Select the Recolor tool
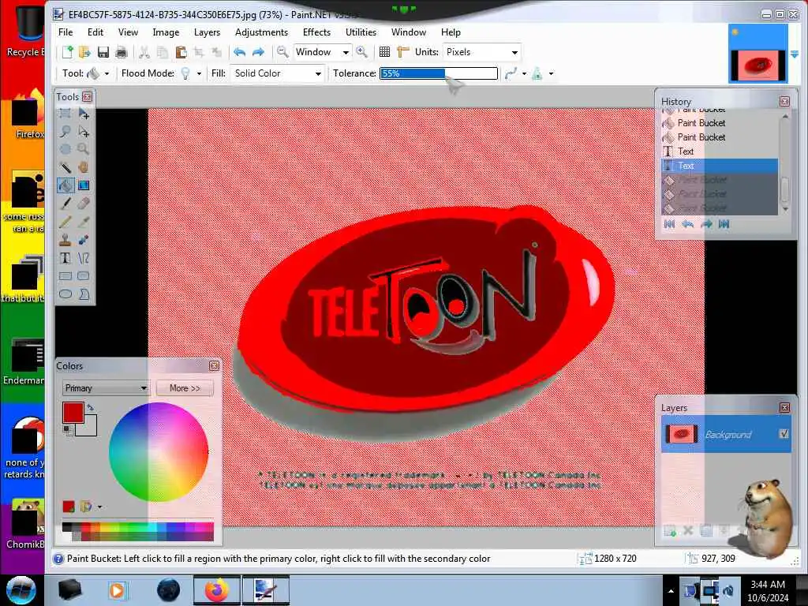 [84, 240]
